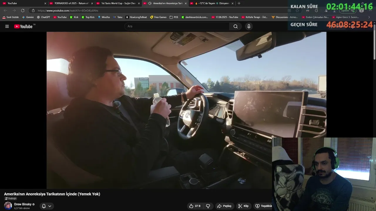Open the Tabu bookmark
Image resolution: width=376 pixels, height=211 pixels.
tap(118, 17)
